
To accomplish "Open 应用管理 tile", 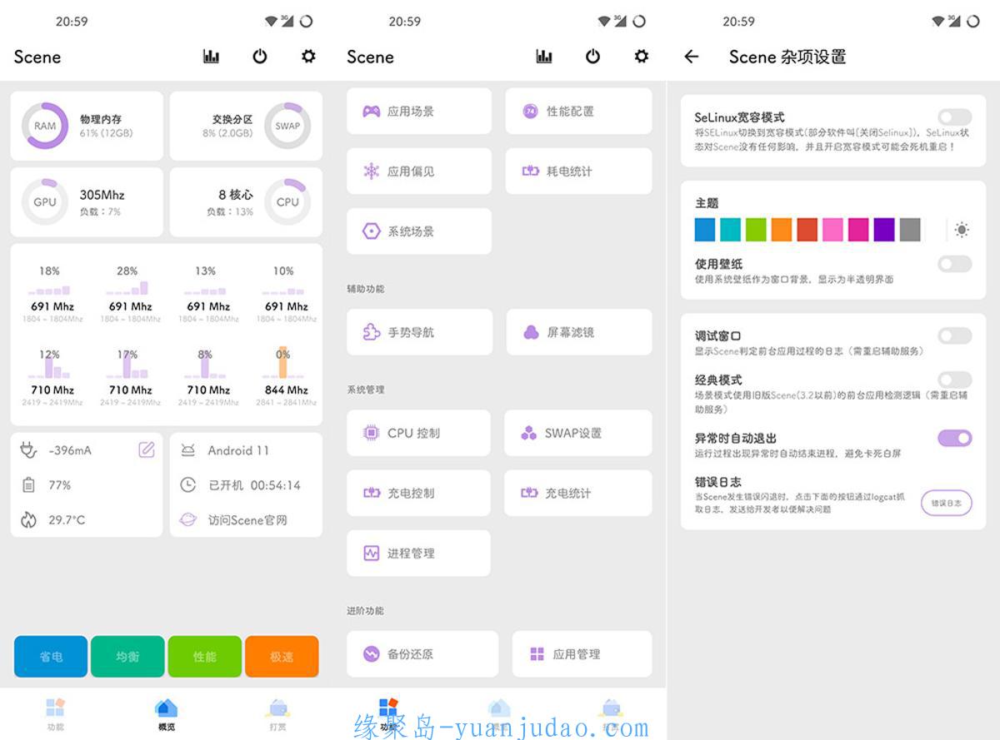I will click(582, 654).
